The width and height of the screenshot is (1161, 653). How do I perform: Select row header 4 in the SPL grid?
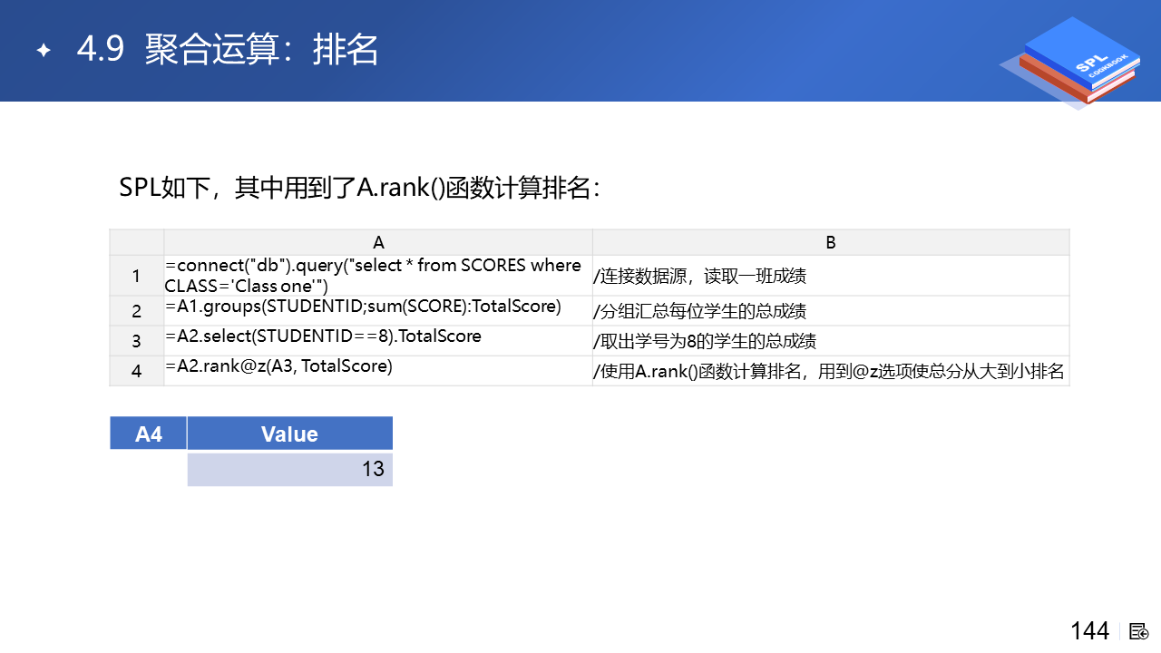click(x=137, y=371)
